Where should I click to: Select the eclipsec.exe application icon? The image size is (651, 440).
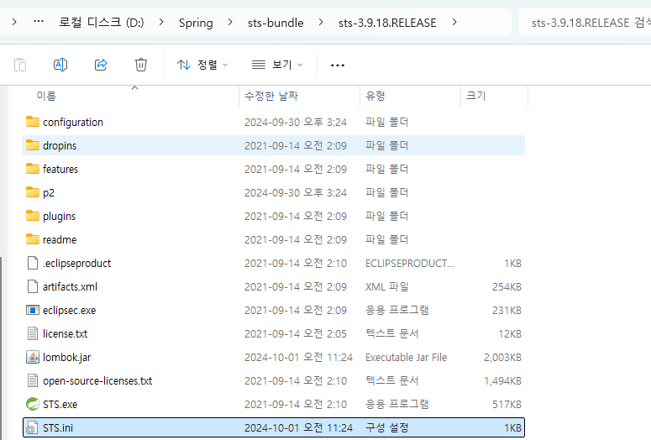tap(33, 310)
